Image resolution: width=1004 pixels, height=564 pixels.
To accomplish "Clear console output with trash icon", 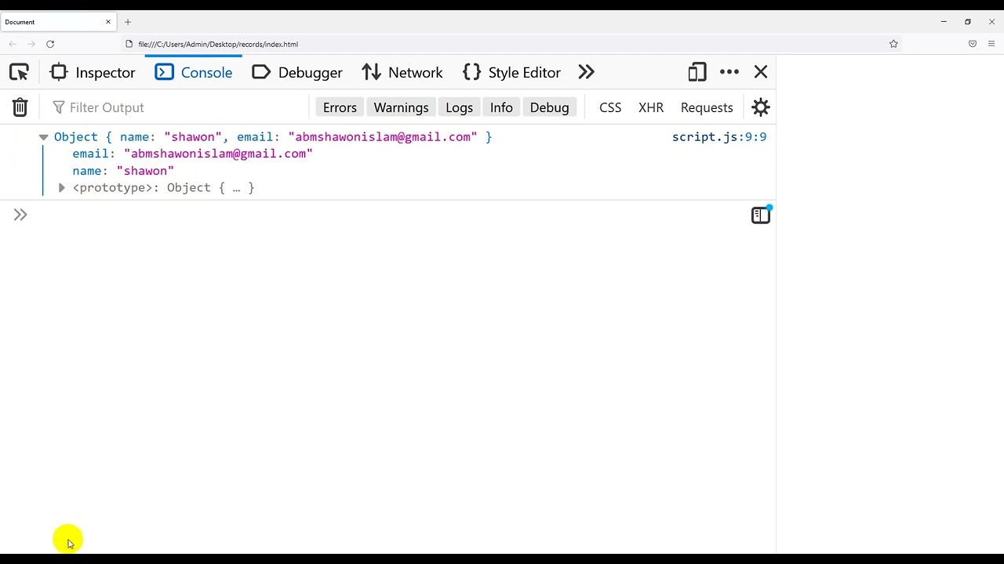I will click(20, 107).
